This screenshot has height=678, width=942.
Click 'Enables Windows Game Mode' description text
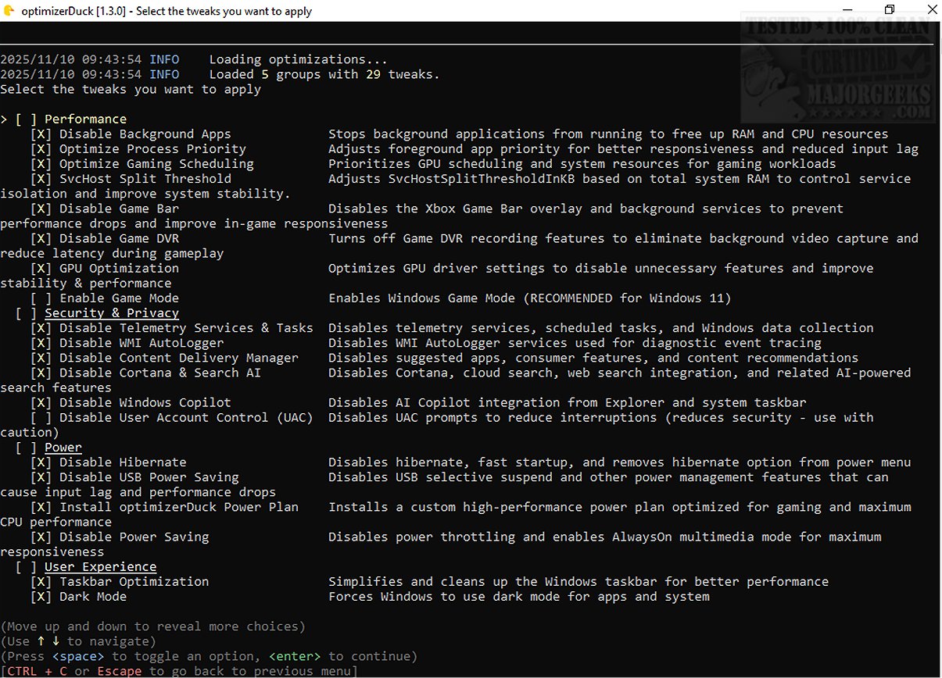pos(530,298)
